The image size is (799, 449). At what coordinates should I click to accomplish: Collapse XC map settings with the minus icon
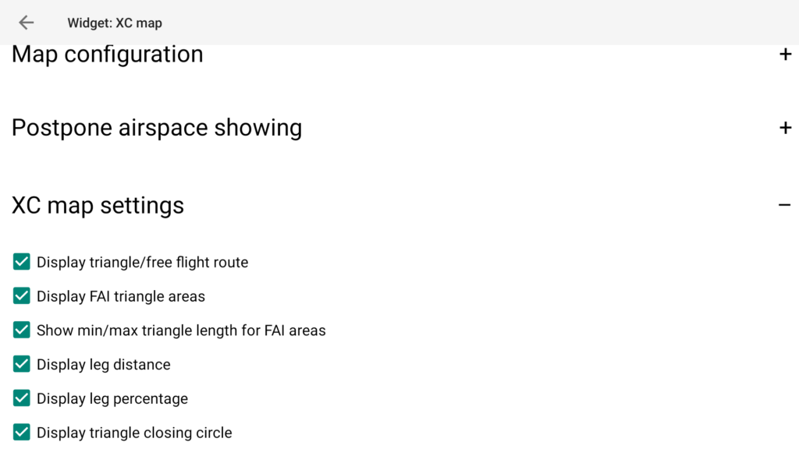tap(785, 205)
